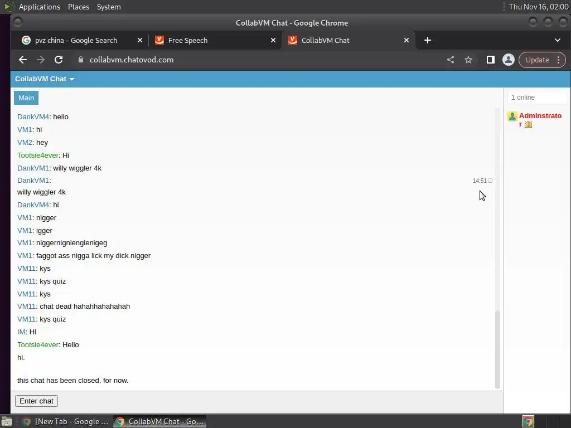Image resolution: width=571 pixels, height=428 pixels.
Task: Bookmark this page with the star icon
Action: [468, 60]
